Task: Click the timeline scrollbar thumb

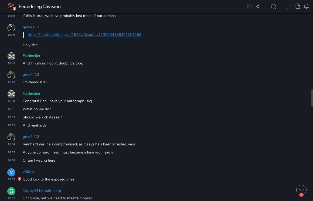Action: pyautogui.click(x=312, y=98)
